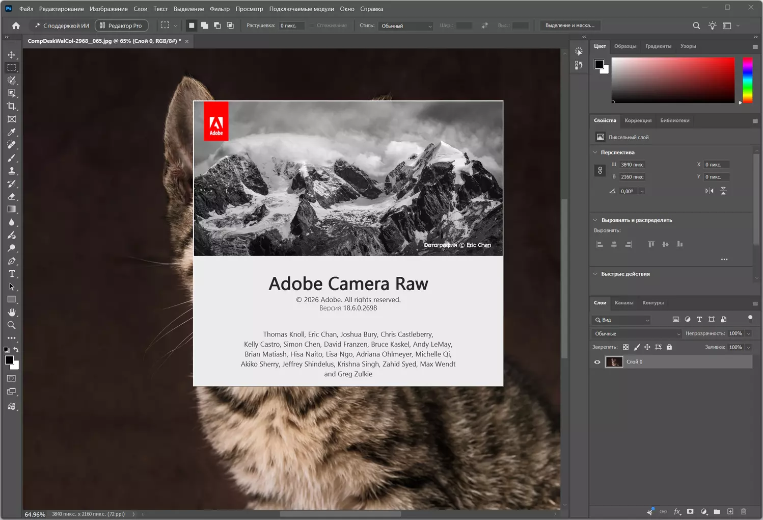Image resolution: width=763 pixels, height=520 pixels.
Task: Select the Gradient tool
Action: click(11, 209)
